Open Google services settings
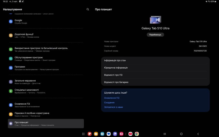 18,22
